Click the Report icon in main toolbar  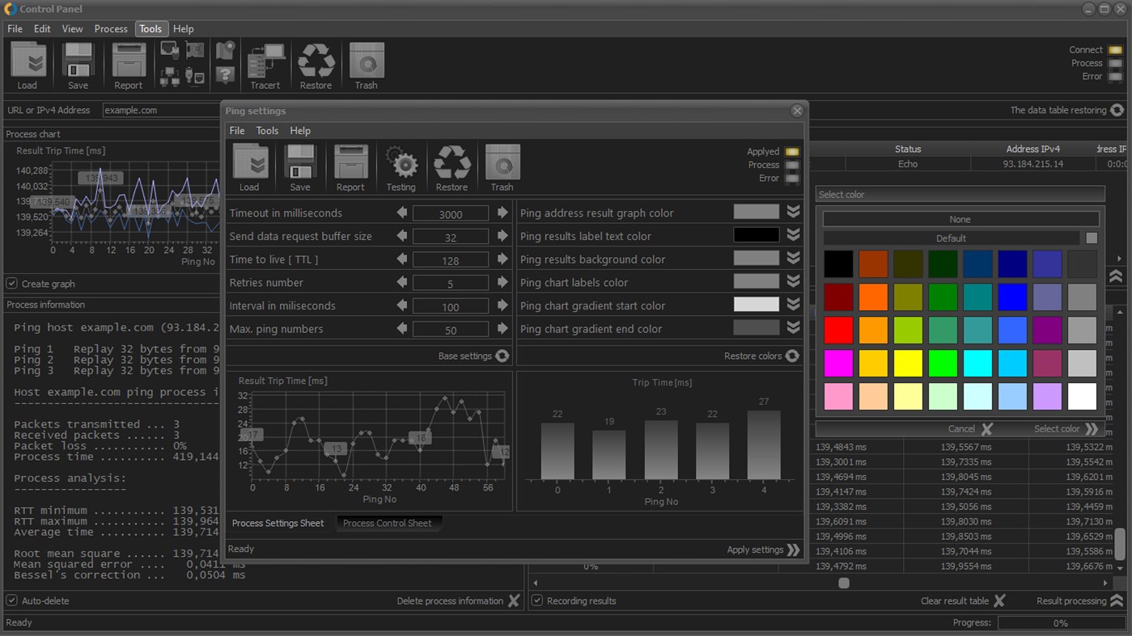tap(128, 61)
